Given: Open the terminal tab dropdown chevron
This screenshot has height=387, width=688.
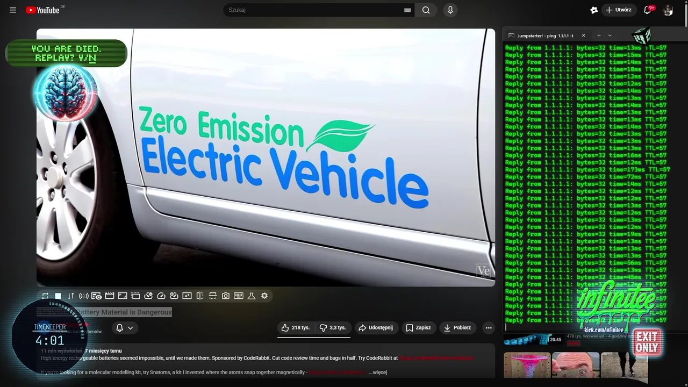Looking at the screenshot, I should click(610, 35).
